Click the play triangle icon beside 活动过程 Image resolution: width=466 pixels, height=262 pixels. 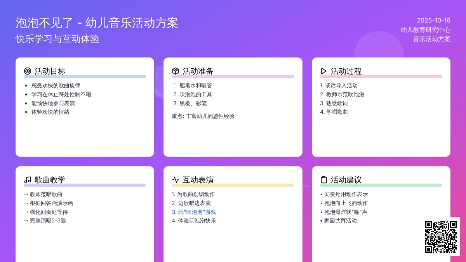[x=323, y=71]
